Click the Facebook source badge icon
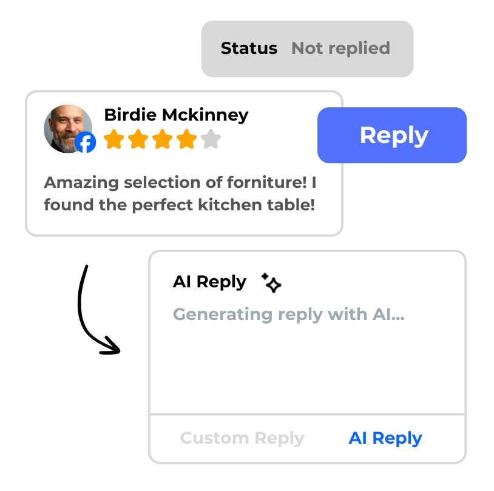 pyautogui.click(x=86, y=142)
